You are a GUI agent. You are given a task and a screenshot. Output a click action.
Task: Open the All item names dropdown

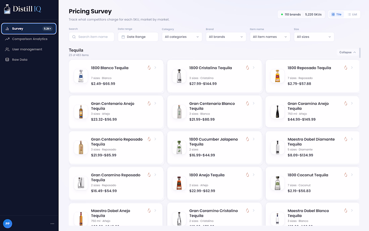[x=270, y=37]
